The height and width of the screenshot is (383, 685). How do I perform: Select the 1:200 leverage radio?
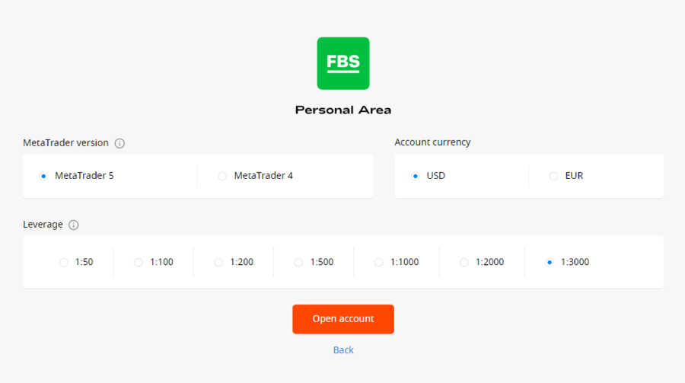coord(218,262)
